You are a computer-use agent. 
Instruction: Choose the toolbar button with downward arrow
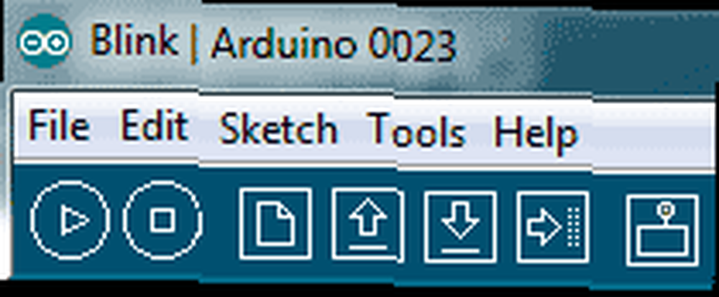(x=460, y=227)
